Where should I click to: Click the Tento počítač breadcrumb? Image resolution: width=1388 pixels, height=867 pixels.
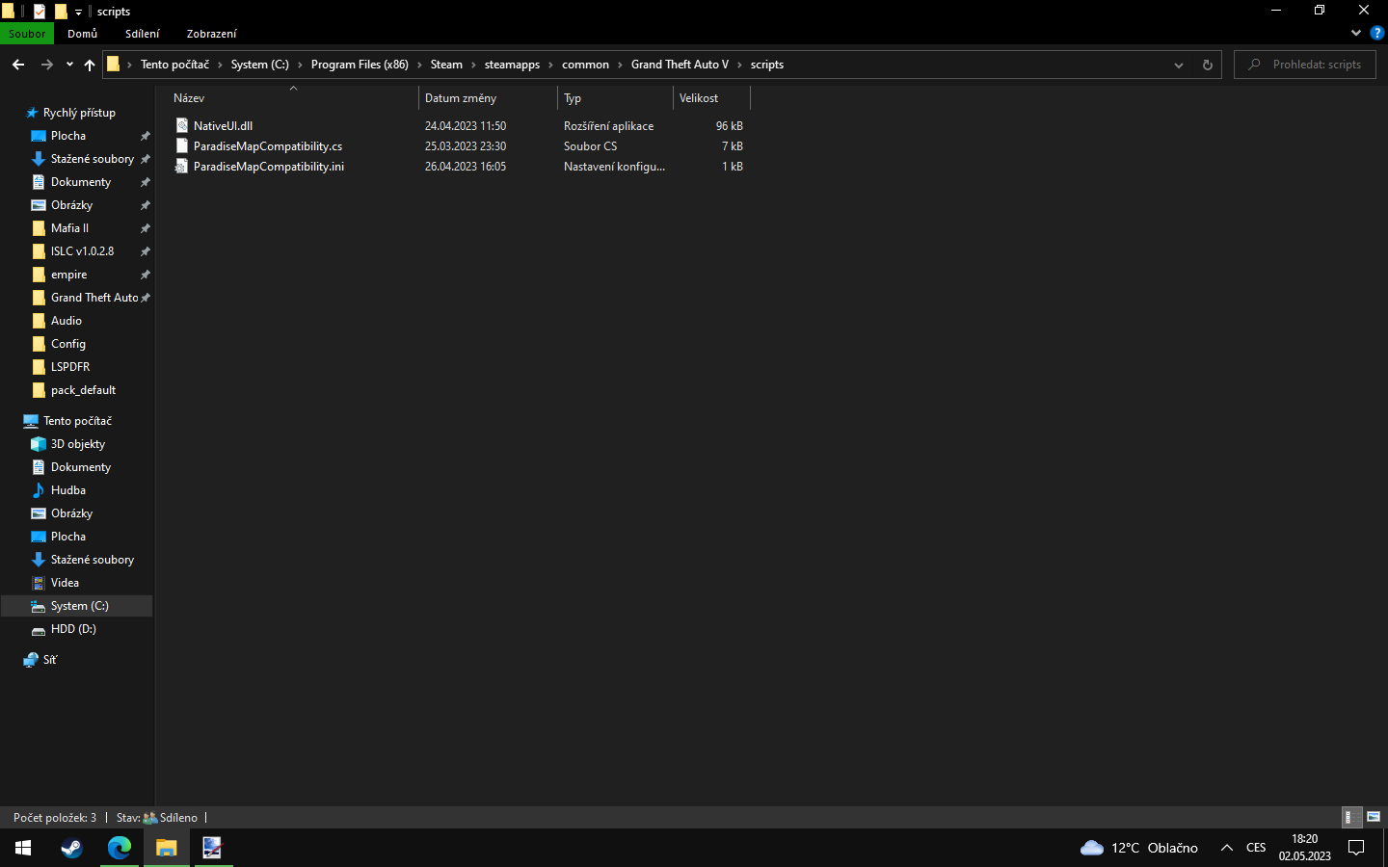click(x=174, y=65)
